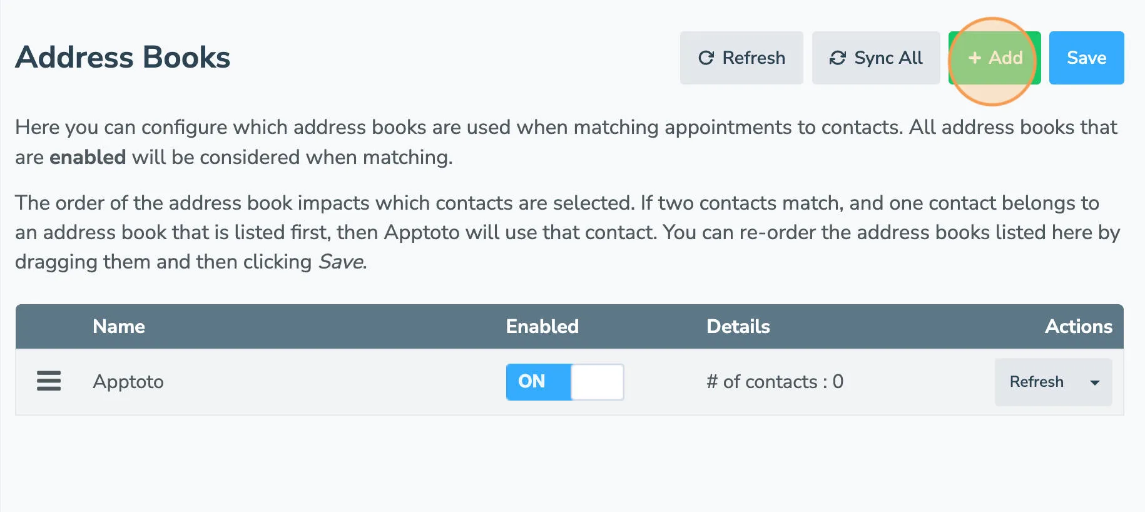Select the Name column header
The image size is (1145, 512).
coord(118,326)
